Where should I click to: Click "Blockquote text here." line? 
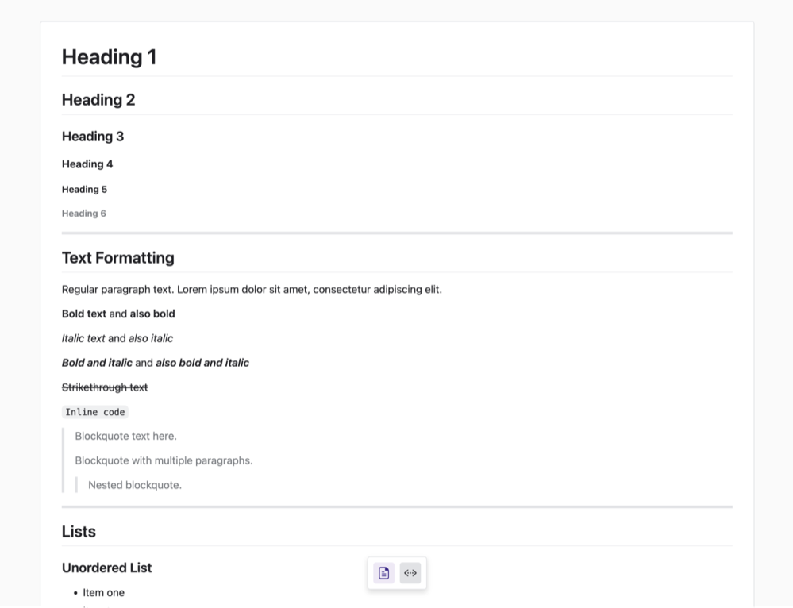[x=125, y=437]
